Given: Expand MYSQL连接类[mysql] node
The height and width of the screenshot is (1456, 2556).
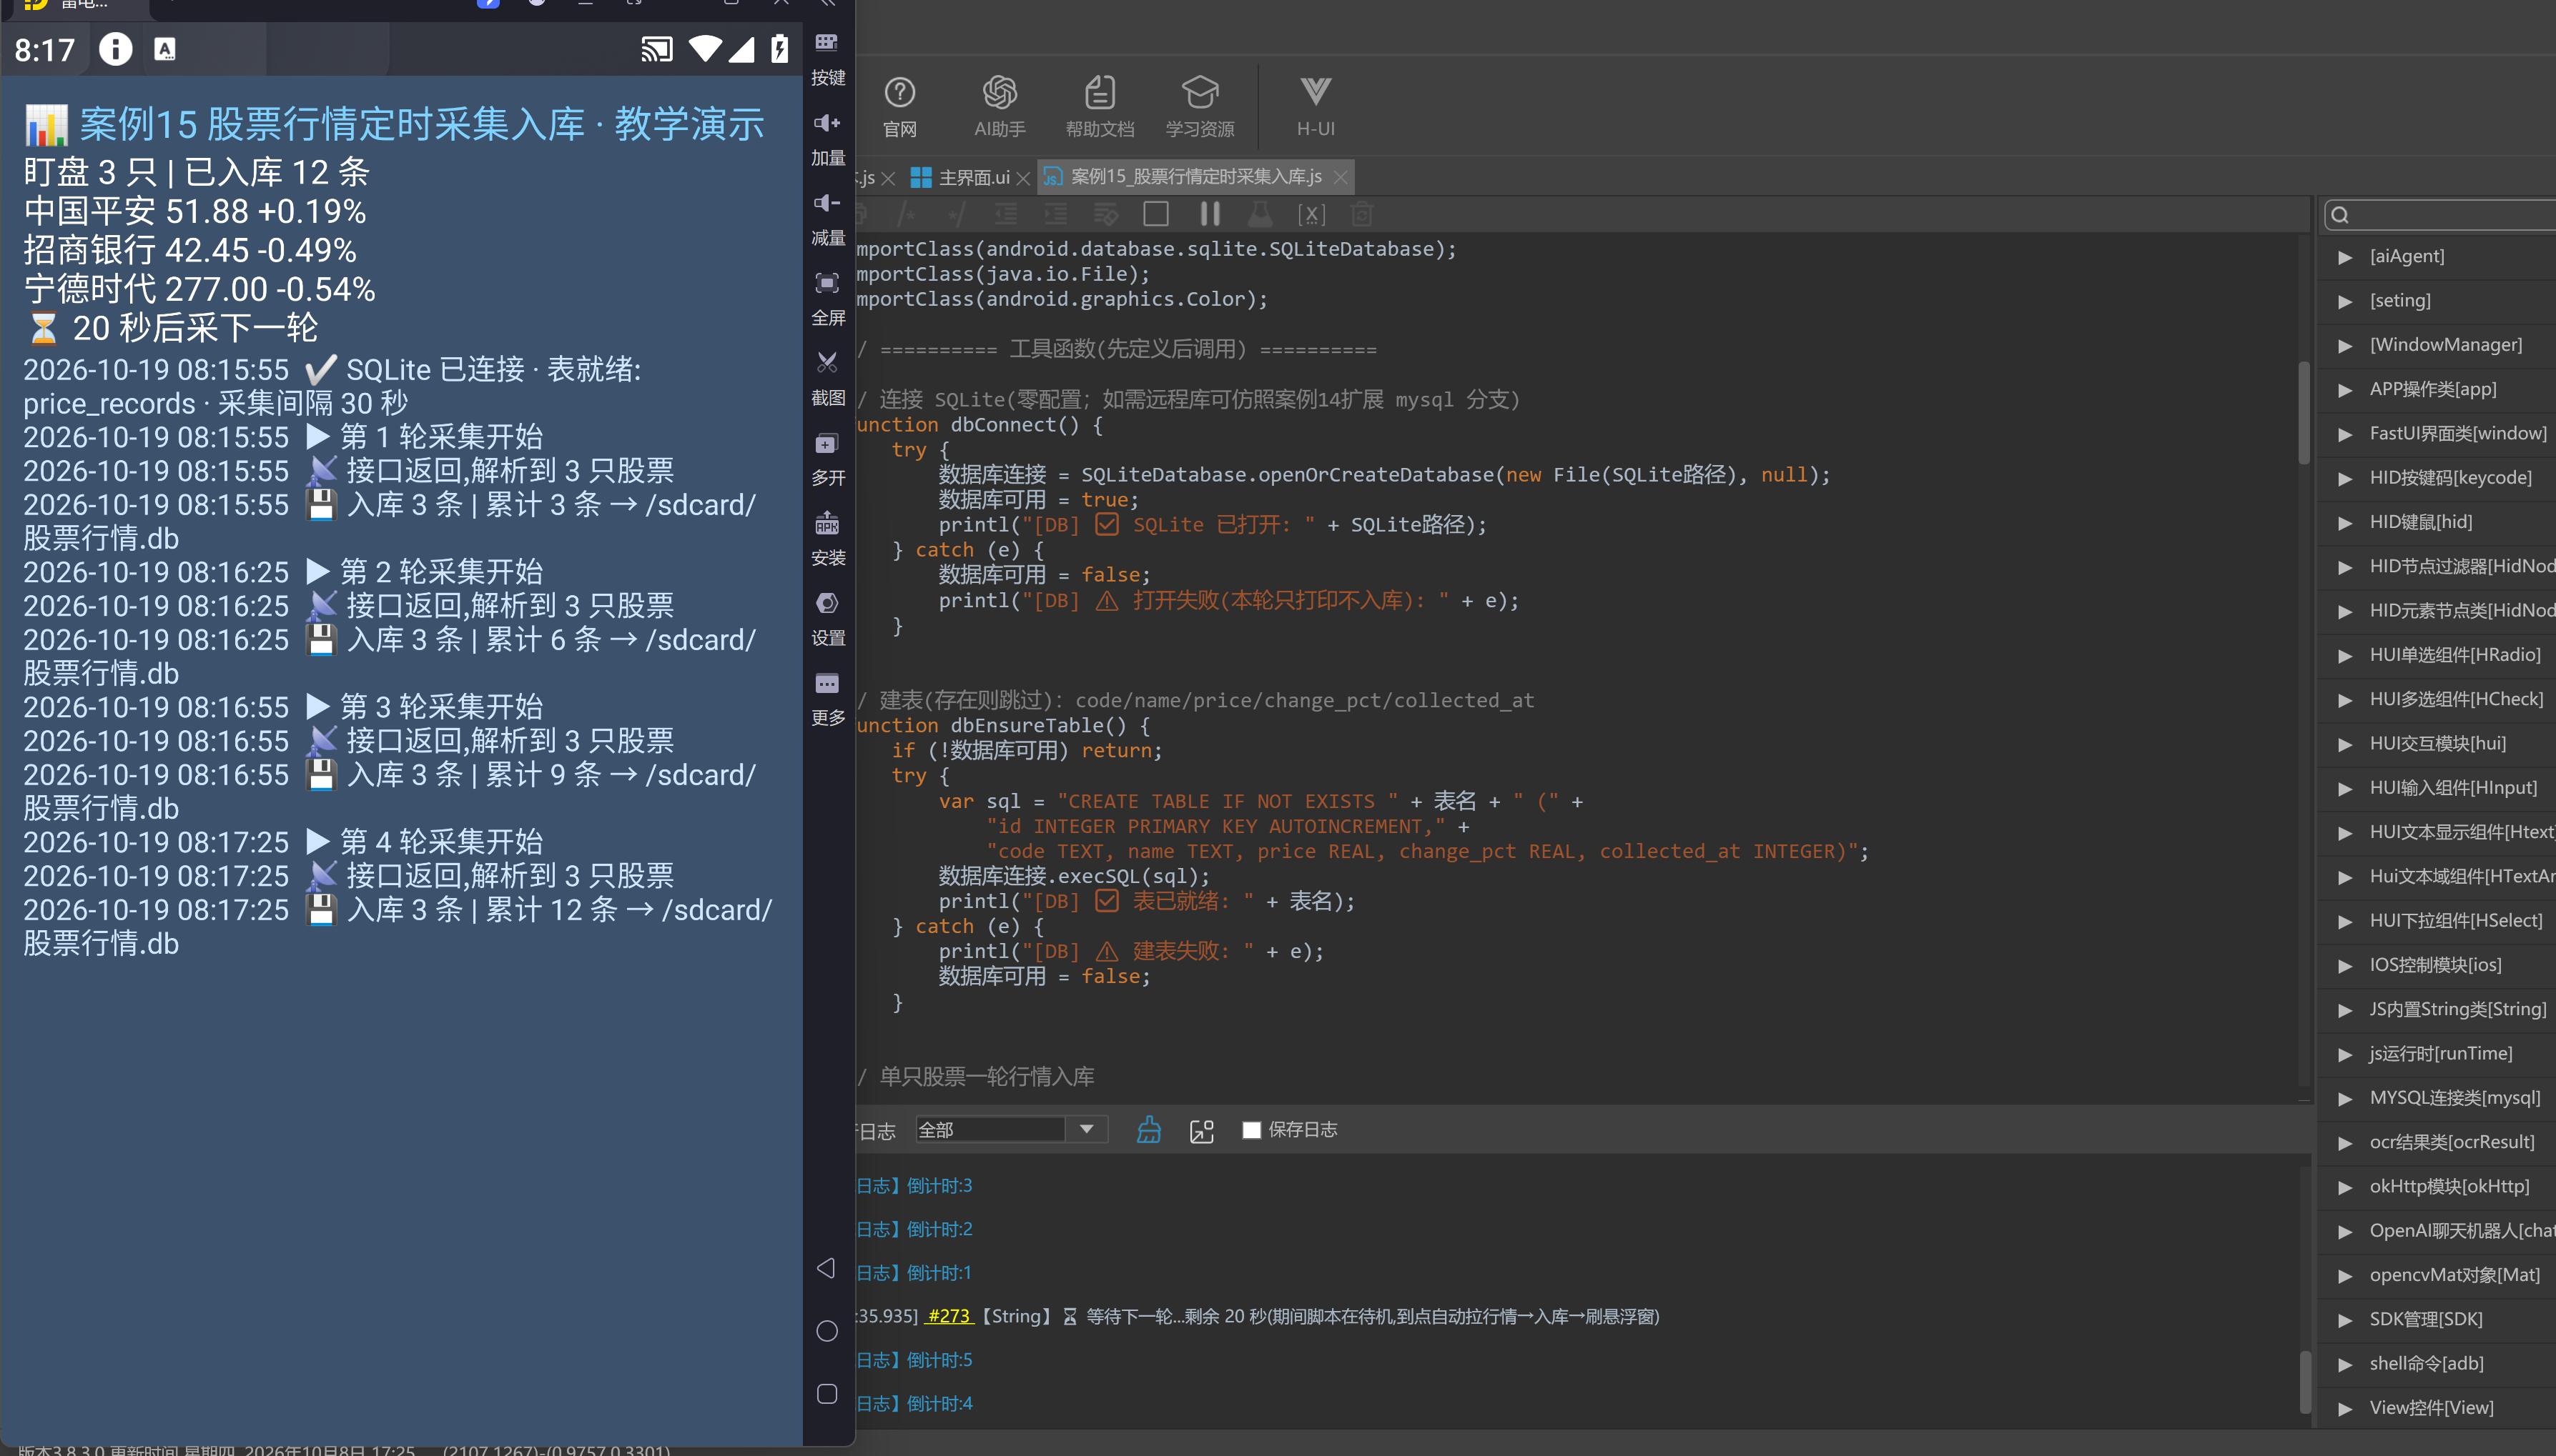Looking at the screenshot, I should pos(2345,1098).
